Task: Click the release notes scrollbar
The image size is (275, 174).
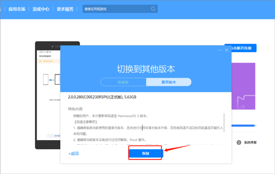Action: (x=224, y=123)
